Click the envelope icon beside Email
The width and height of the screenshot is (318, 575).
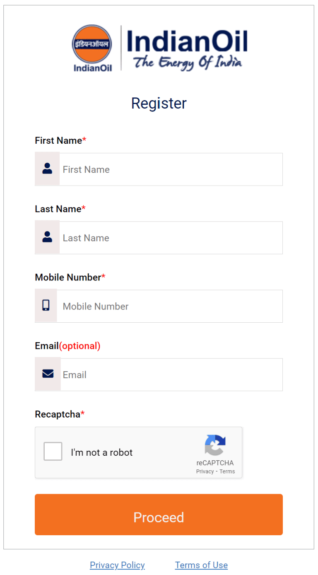(x=47, y=373)
